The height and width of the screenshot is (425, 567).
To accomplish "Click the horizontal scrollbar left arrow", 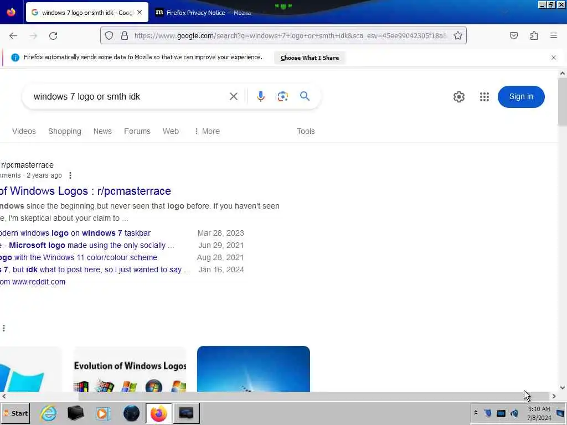I will 4,396.
